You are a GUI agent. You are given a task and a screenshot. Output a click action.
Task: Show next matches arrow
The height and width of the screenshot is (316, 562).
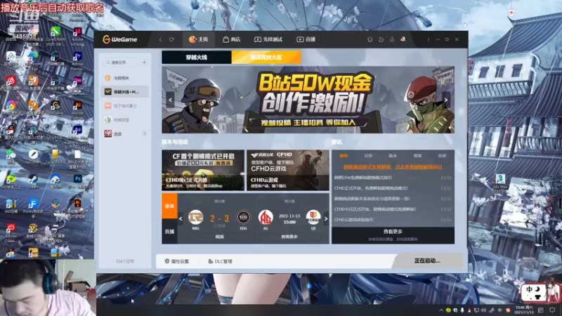pos(326,218)
